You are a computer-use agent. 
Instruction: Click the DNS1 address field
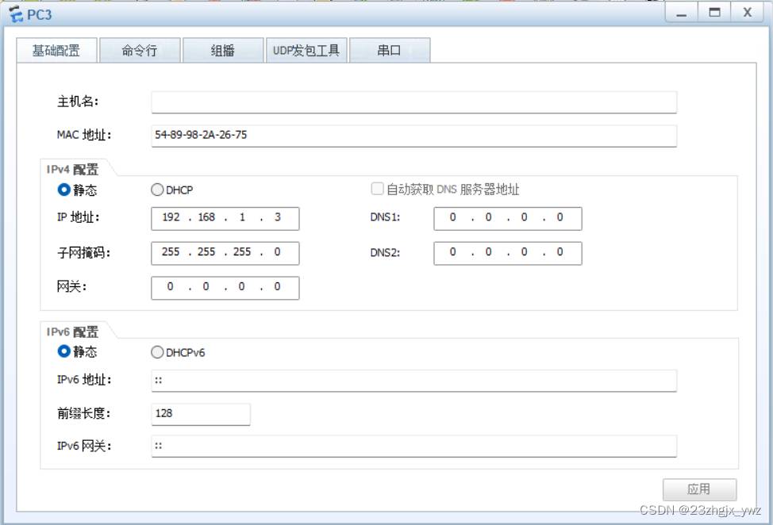pyautogui.click(x=508, y=218)
